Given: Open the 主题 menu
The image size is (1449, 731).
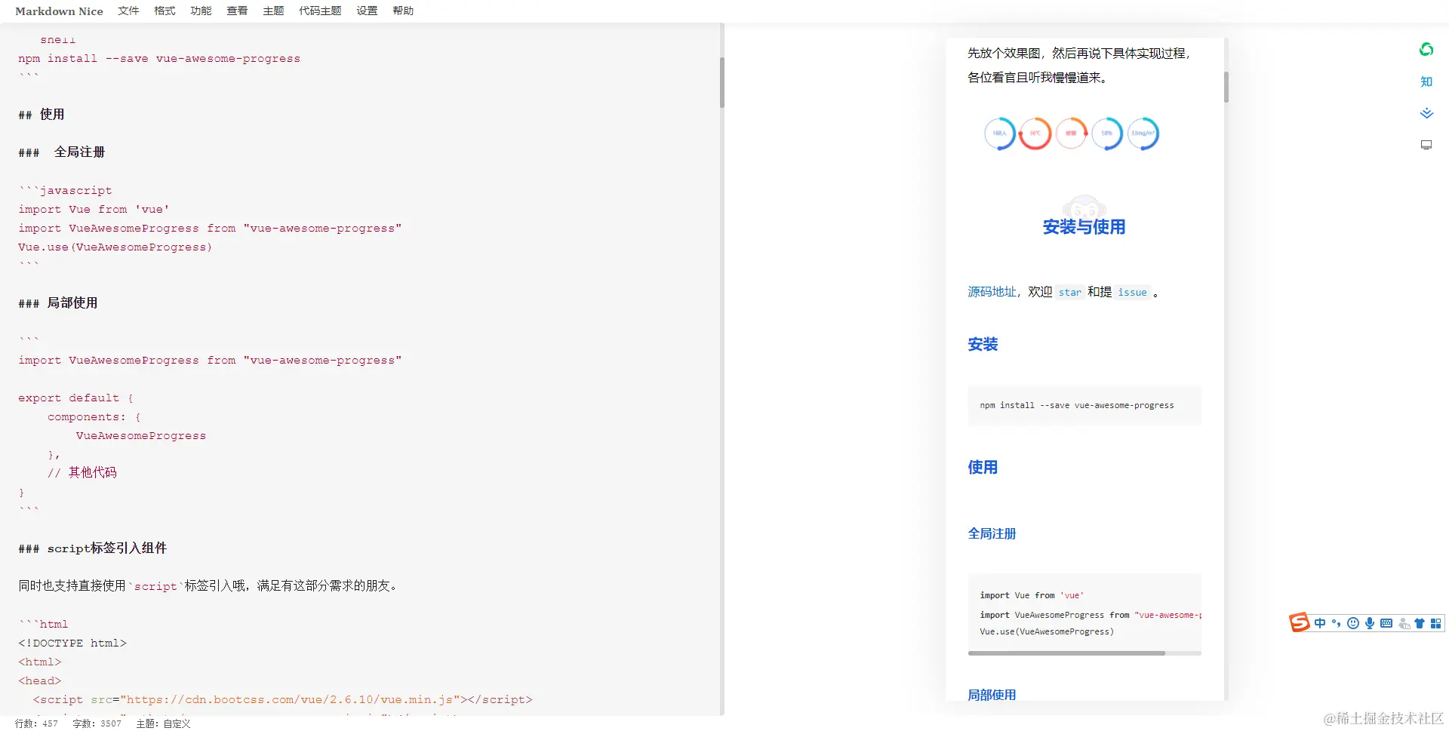Looking at the screenshot, I should [x=273, y=11].
